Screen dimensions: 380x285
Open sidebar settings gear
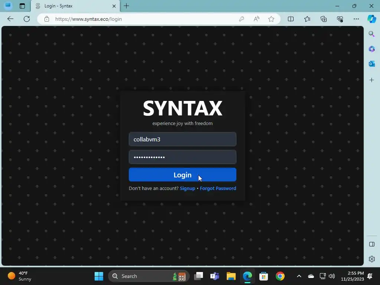pyautogui.click(x=372, y=259)
